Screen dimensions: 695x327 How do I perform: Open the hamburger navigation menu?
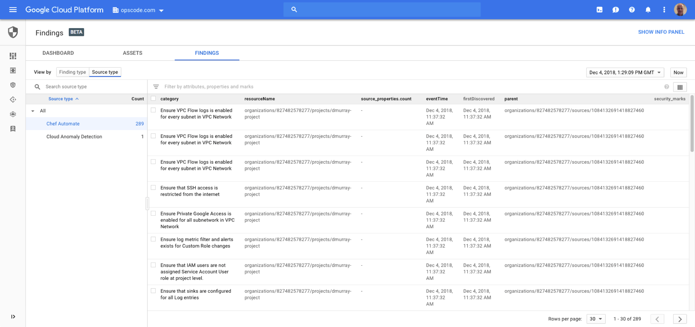coord(13,10)
